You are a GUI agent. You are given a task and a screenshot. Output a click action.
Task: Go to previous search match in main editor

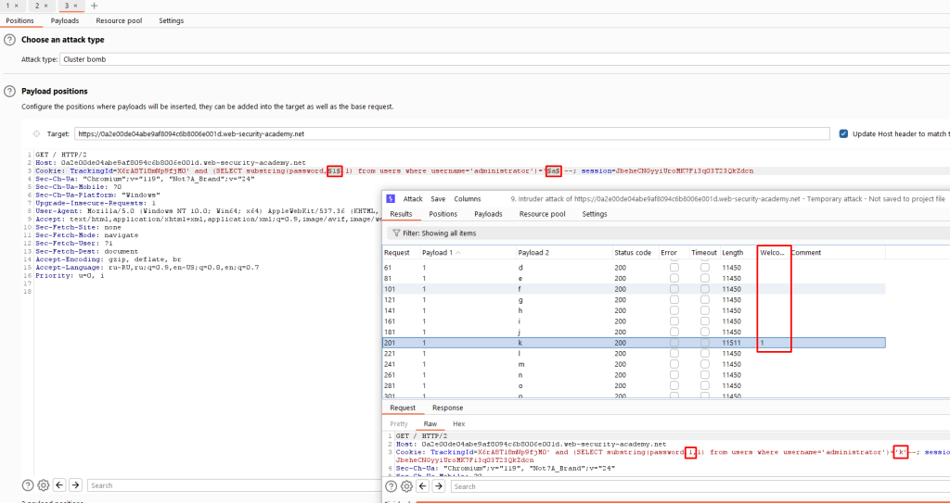click(x=59, y=484)
